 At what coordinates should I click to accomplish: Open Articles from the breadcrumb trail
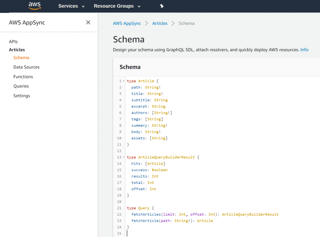click(160, 23)
